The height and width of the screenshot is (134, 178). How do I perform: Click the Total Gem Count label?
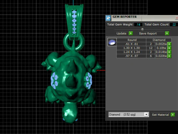coord(156,25)
